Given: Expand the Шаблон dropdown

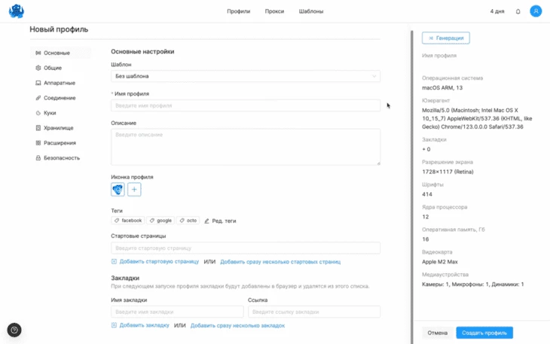Looking at the screenshot, I should click(x=246, y=76).
